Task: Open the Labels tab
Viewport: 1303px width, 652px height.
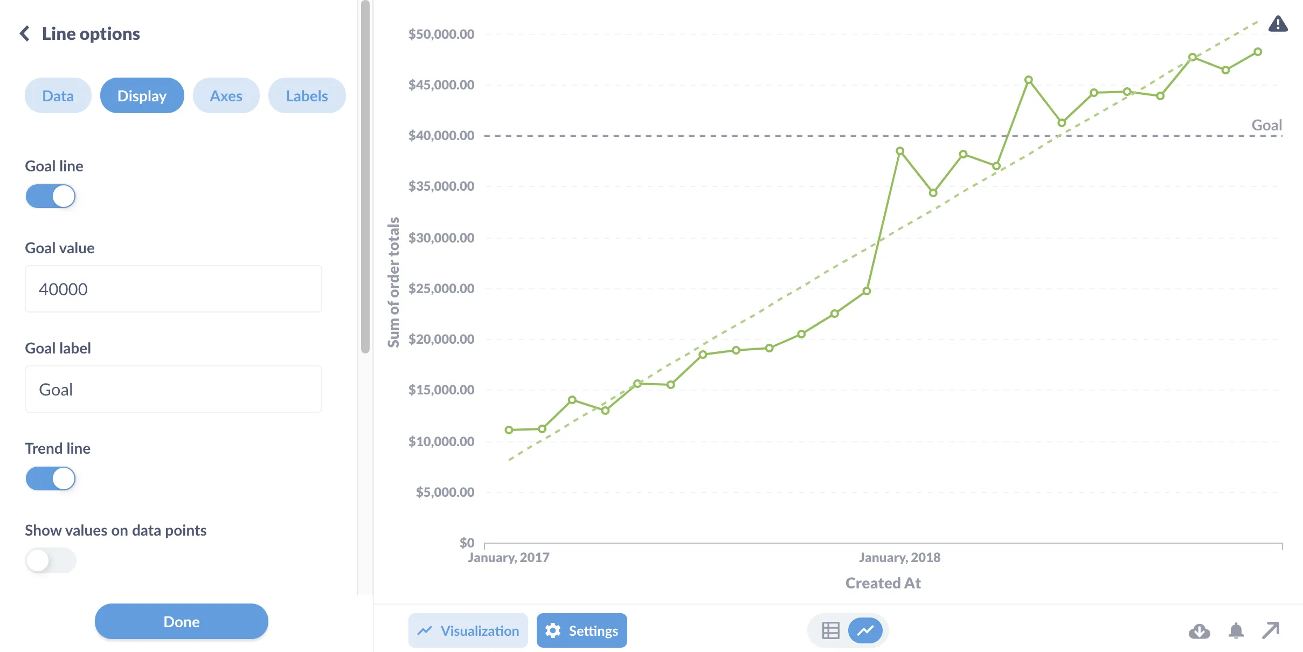Action: click(307, 95)
